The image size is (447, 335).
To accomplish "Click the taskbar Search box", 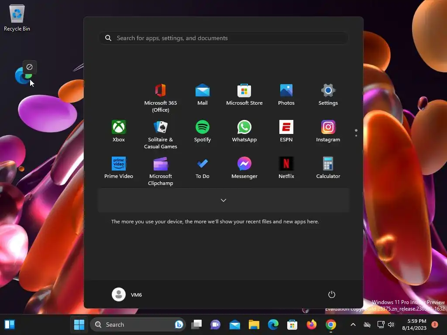I will tap(138, 325).
